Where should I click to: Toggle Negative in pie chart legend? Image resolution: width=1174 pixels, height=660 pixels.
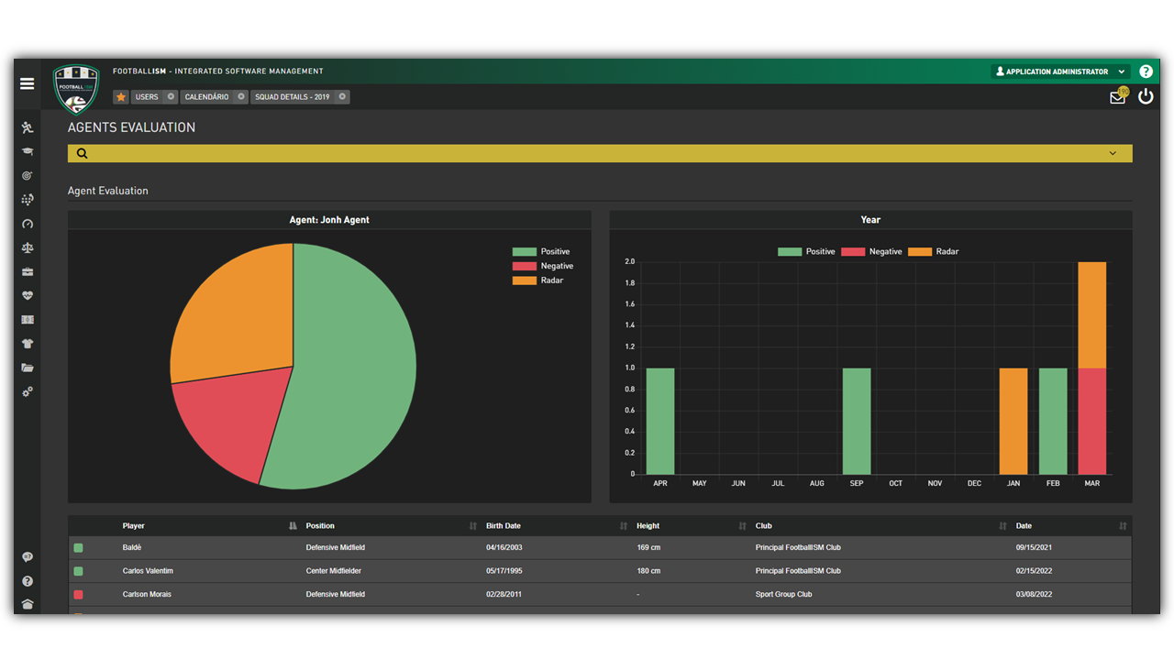(x=543, y=266)
